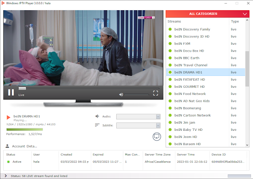
Task: Click green dot next to beIN Jeem HD
Action: point(170,137)
